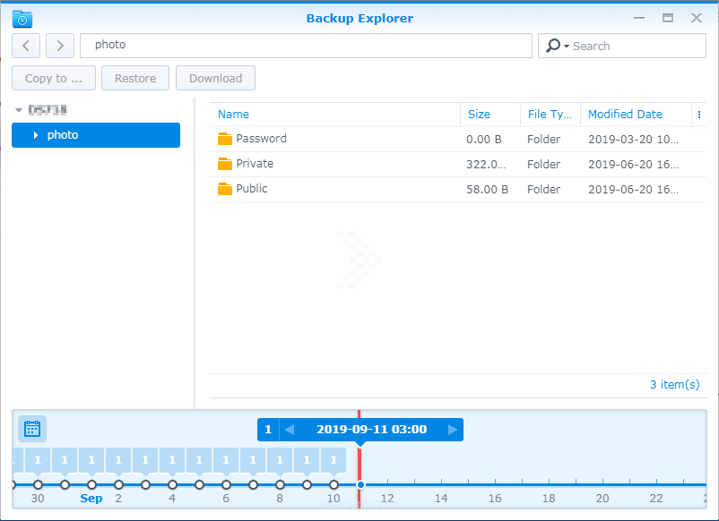This screenshot has height=521, width=719.
Task: Click the path field showing photo
Action: click(x=305, y=46)
